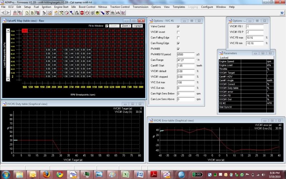Enable the Cam Falling Edge checkbox
286x179 pixels.
coord(178,38)
